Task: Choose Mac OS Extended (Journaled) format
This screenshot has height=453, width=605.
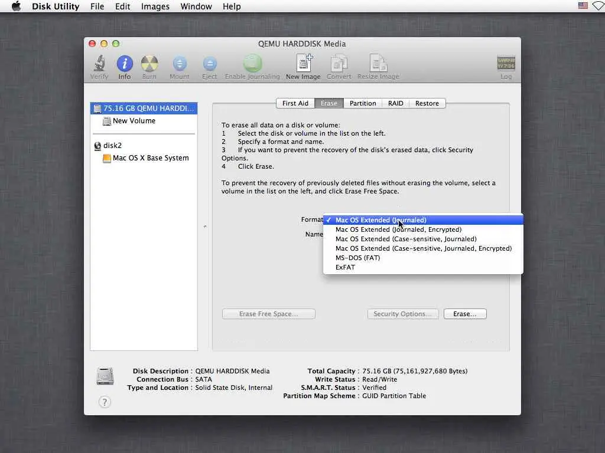Action: point(423,220)
